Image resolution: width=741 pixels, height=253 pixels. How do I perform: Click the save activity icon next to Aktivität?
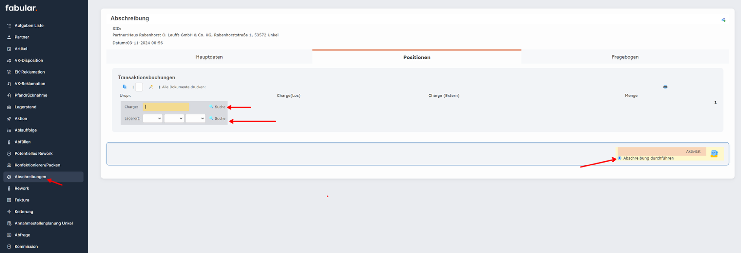pyautogui.click(x=714, y=154)
